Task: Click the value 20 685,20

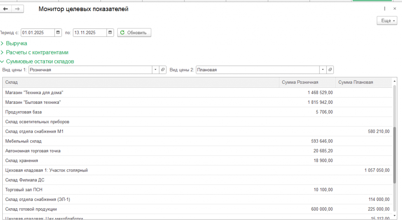Action: [323, 151]
